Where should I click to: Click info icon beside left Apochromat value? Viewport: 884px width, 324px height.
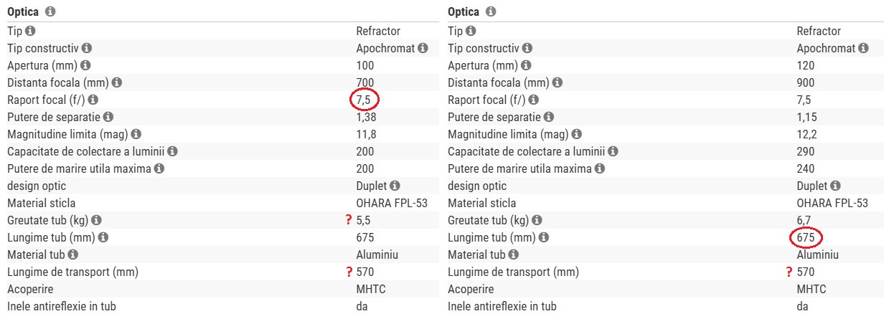(x=423, y=48)
